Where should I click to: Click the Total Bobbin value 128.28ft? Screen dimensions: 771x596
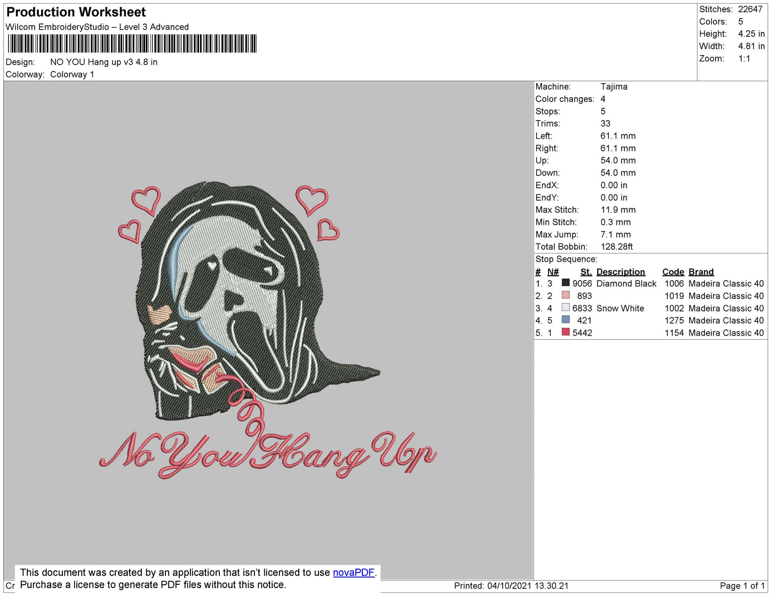[616, 247]
